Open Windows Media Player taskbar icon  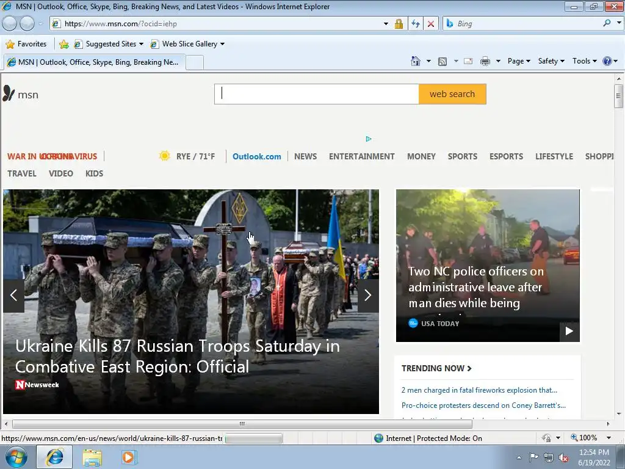129,457
